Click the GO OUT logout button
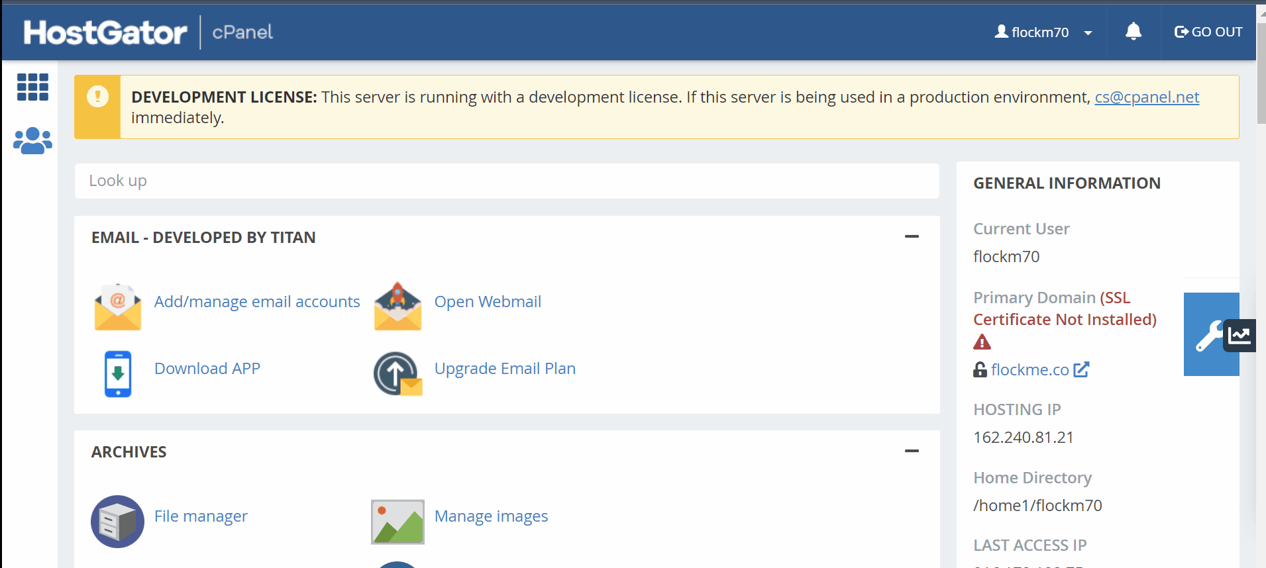This screenshot has width=1266, height=568. (1208, 32)
